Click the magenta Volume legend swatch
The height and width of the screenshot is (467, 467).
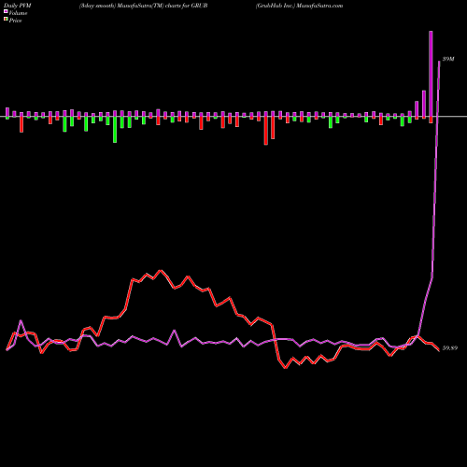pos(6,12)
